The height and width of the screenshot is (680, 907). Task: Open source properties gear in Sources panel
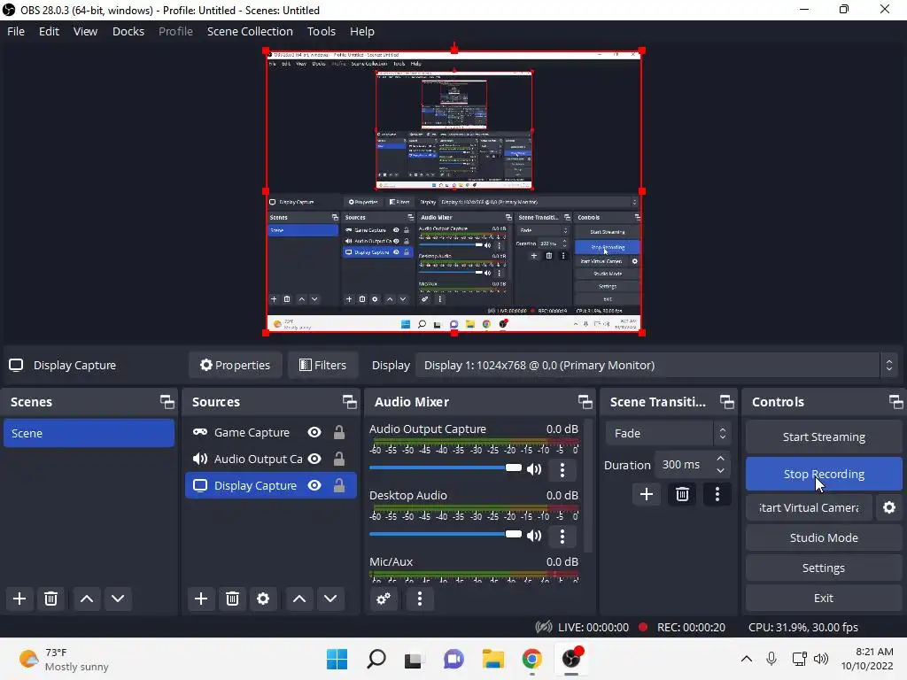click(263, 599)
